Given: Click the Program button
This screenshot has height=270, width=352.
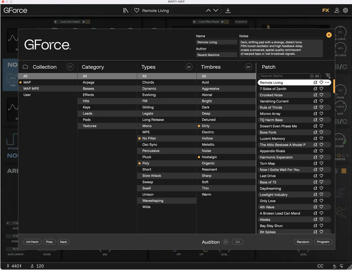Looking at the screenshot, I should (323, 242).
